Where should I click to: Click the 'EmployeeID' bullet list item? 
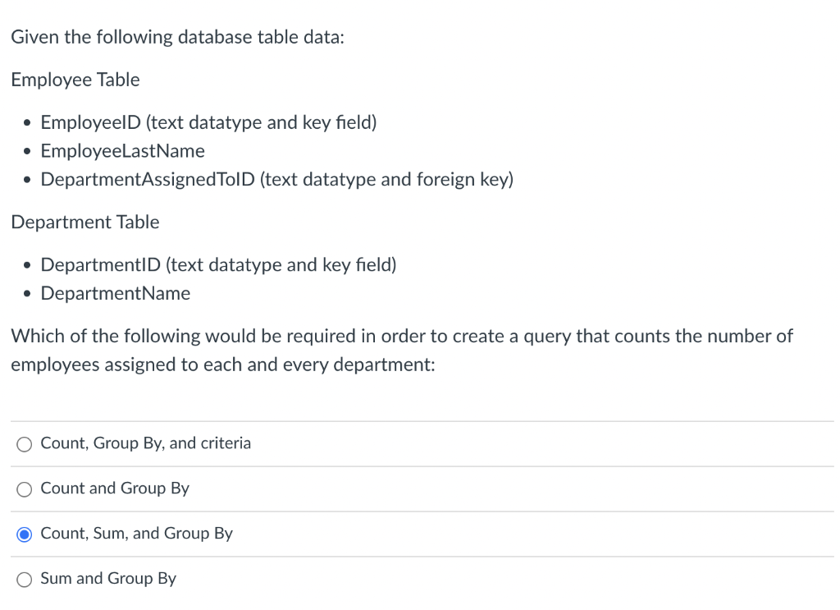(208, 122)
